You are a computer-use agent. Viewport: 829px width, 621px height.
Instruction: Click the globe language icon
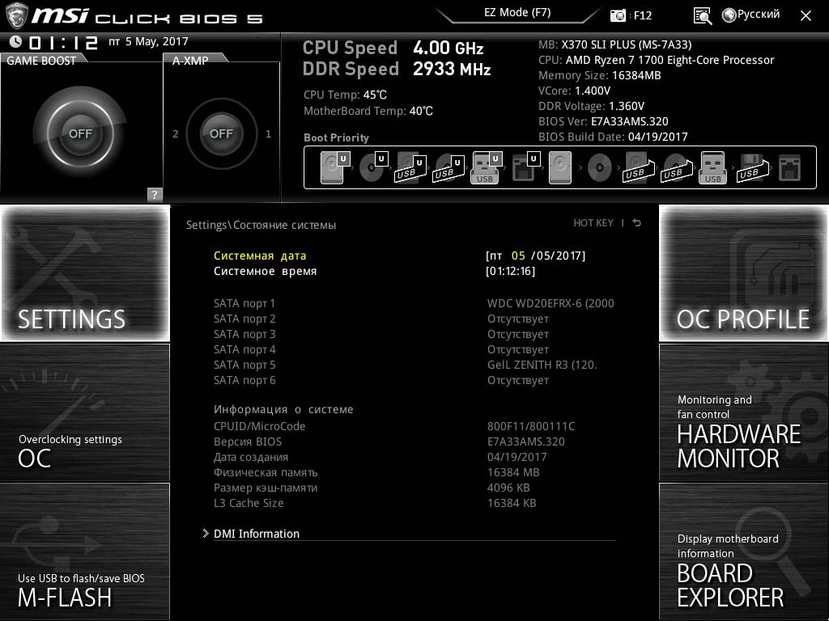729,15
